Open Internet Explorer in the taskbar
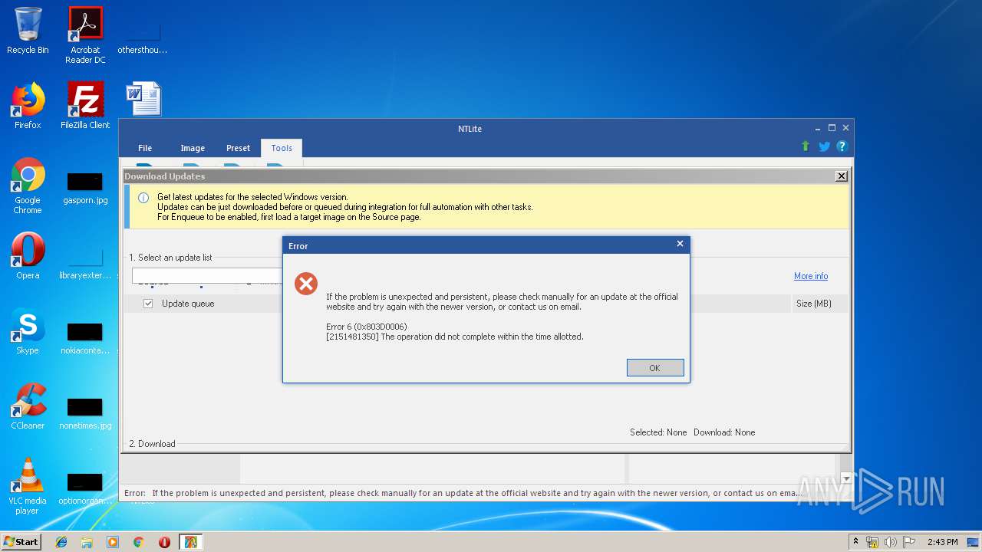 [61, 542]
